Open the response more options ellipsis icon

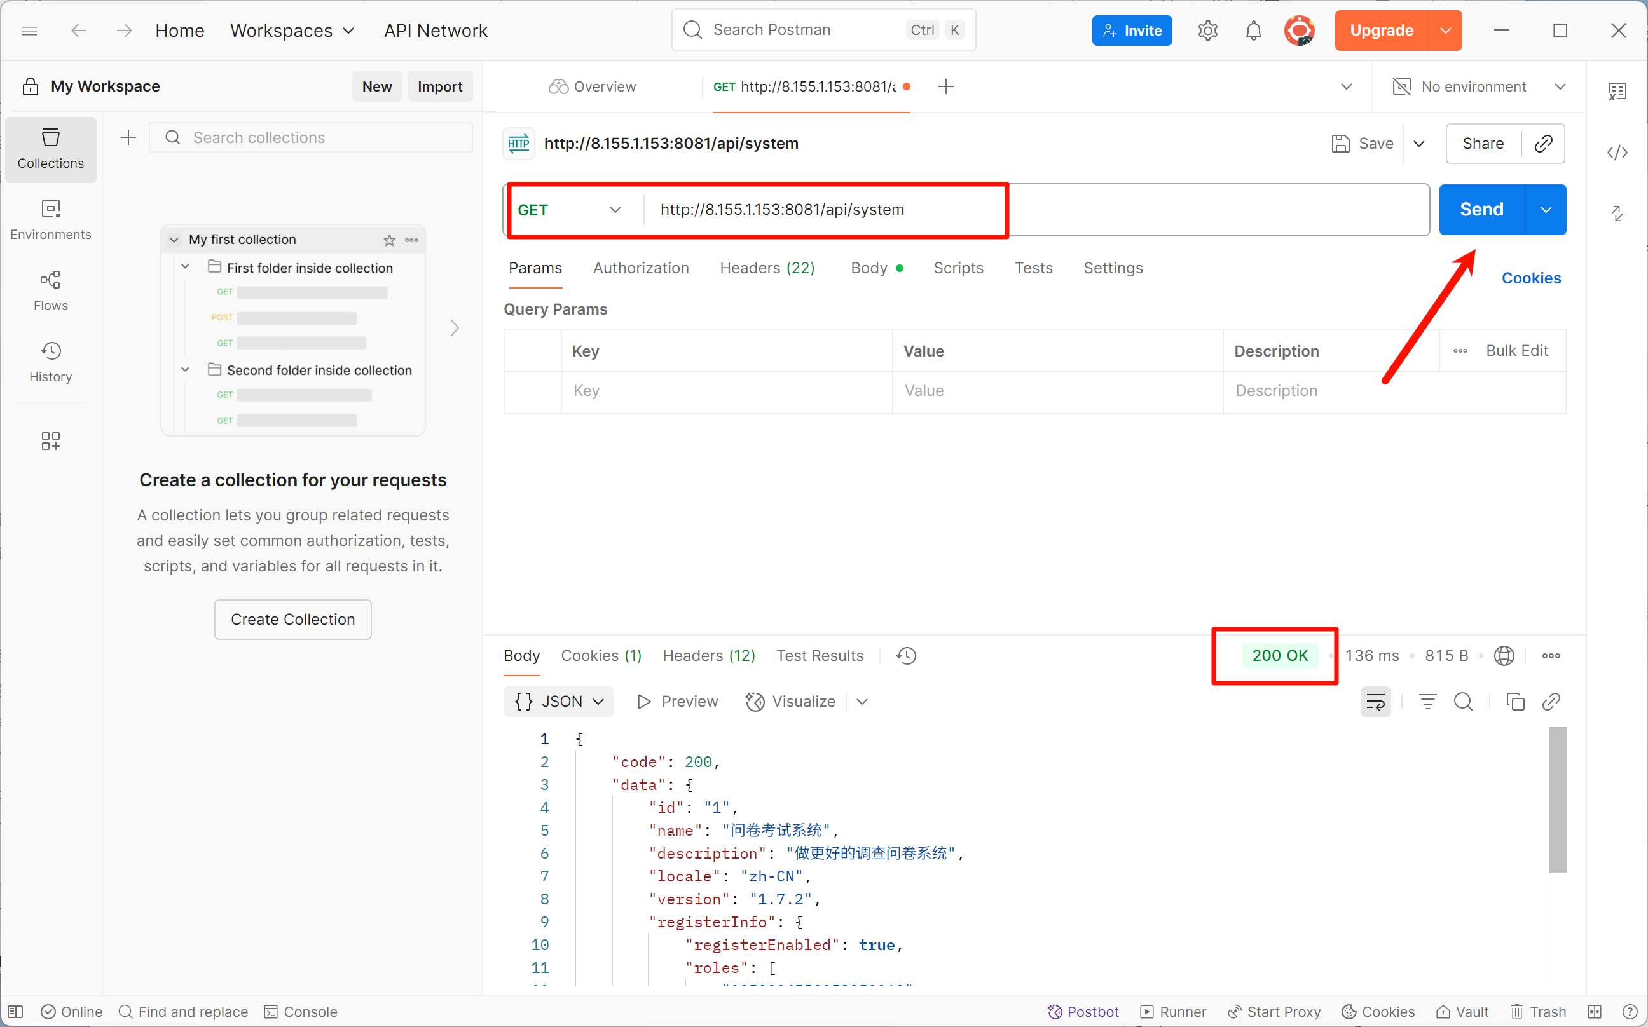1551,655
